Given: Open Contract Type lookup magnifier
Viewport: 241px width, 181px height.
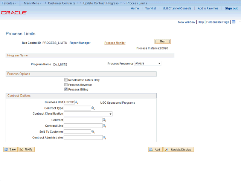Looking at the screenshot, I should pyautogui.click(x=93, y=108).
